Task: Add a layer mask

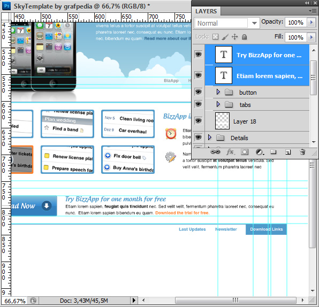Action: [245, 152]
